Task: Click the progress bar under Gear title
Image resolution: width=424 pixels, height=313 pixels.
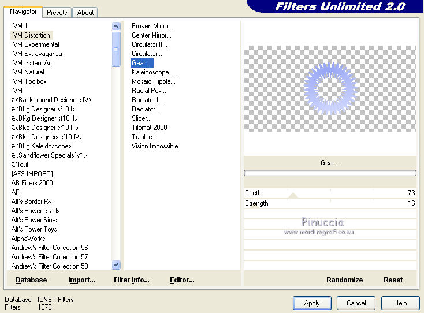Action: tap(330, 173)
